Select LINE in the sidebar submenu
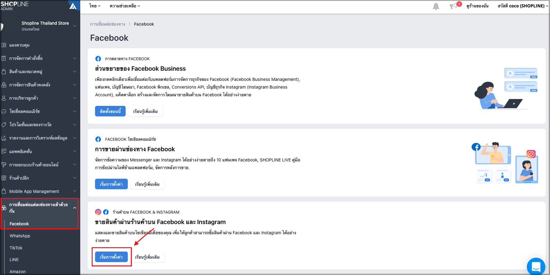 [14, 260]
